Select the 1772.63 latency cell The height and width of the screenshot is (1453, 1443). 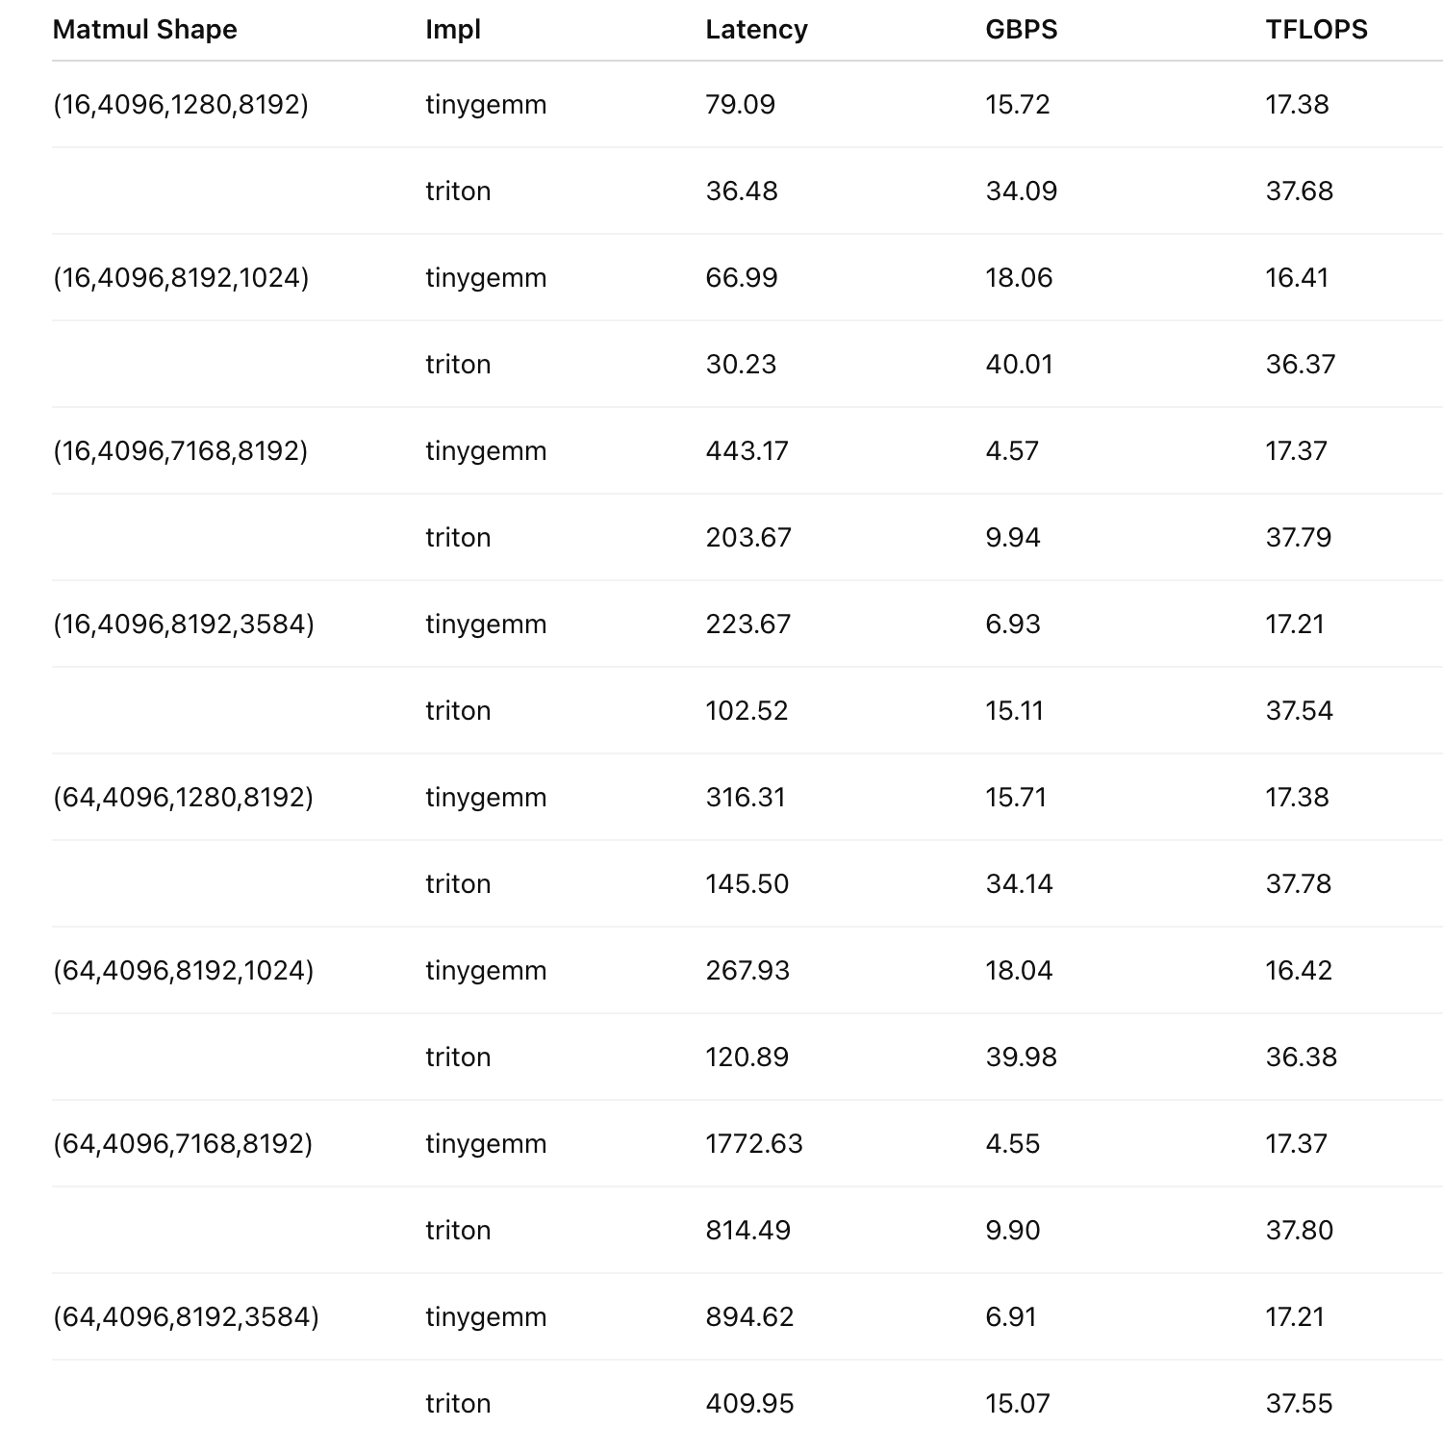click(x=753, y=1143)
